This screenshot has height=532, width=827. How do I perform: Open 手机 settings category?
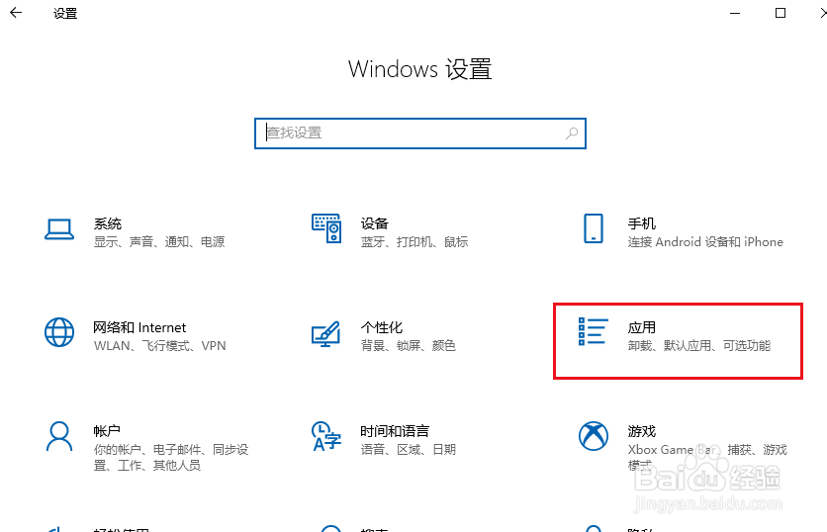pyautogui.click(x=642, y=223)
